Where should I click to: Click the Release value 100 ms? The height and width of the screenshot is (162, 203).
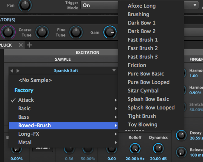point(196,155)
